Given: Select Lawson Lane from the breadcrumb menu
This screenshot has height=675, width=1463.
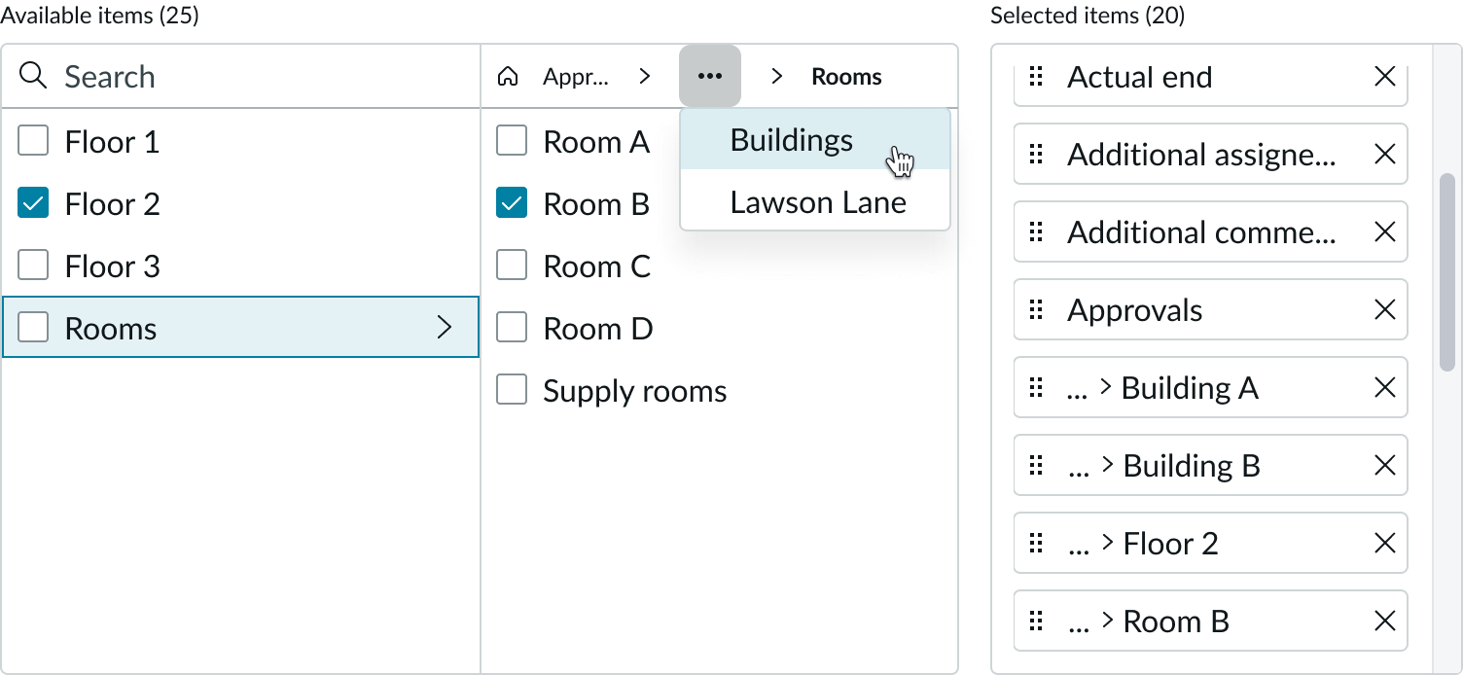Looking at the screenshot, I should click(817, 202).
